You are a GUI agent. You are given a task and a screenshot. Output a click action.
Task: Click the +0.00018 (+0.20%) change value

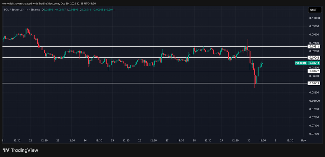coord(103,10)
